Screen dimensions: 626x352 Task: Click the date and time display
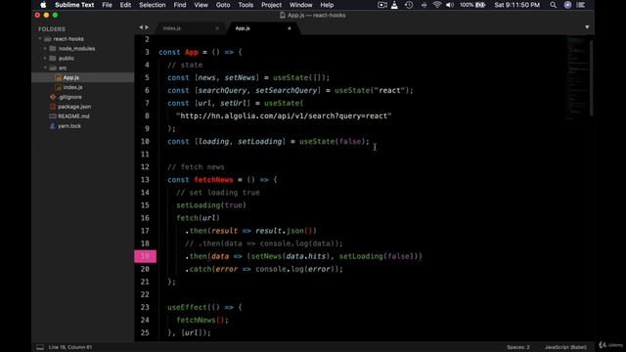(517, 5)
